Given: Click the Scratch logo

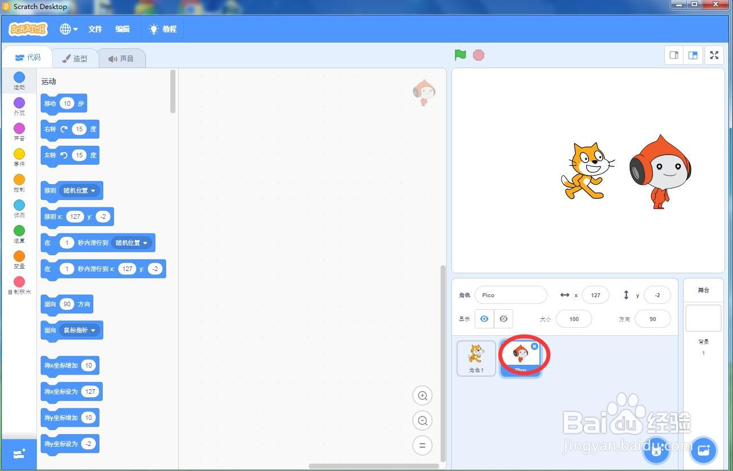Looking at the screenshot, I should [28, 29].
